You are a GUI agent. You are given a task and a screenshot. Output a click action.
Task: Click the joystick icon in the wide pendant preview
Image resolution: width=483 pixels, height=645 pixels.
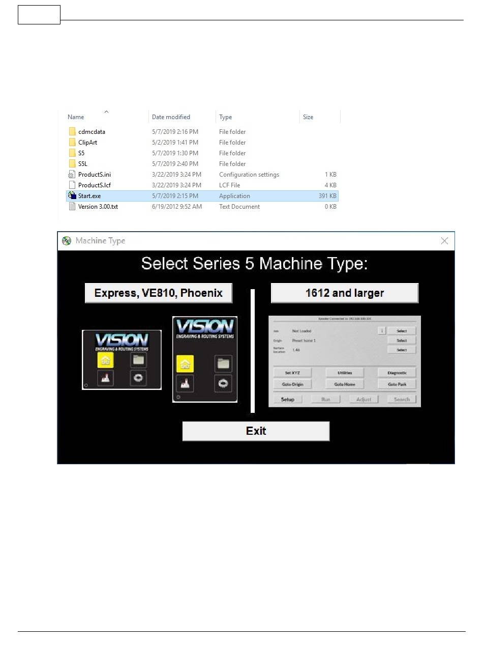pyautogui.click(x=105, y=378)
